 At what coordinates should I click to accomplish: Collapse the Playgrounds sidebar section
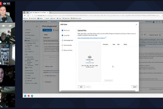37,38
